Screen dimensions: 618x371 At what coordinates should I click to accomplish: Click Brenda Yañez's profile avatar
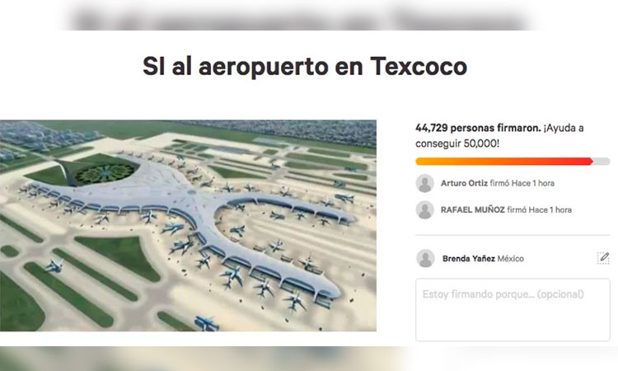[x=426, y=258]
